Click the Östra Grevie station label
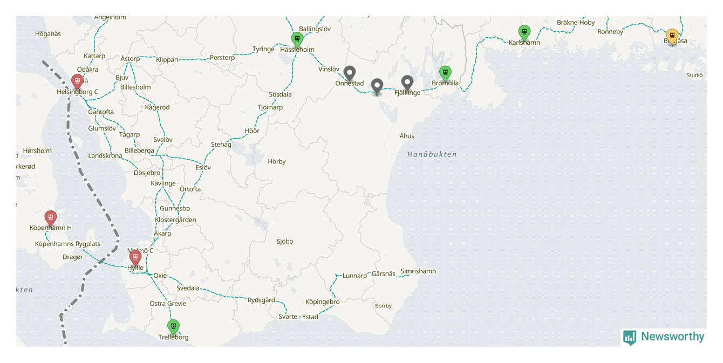Viewport: 723px width, 363px height. tap(168, 303)
